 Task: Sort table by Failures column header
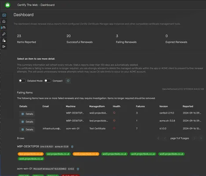click(141, 106)
